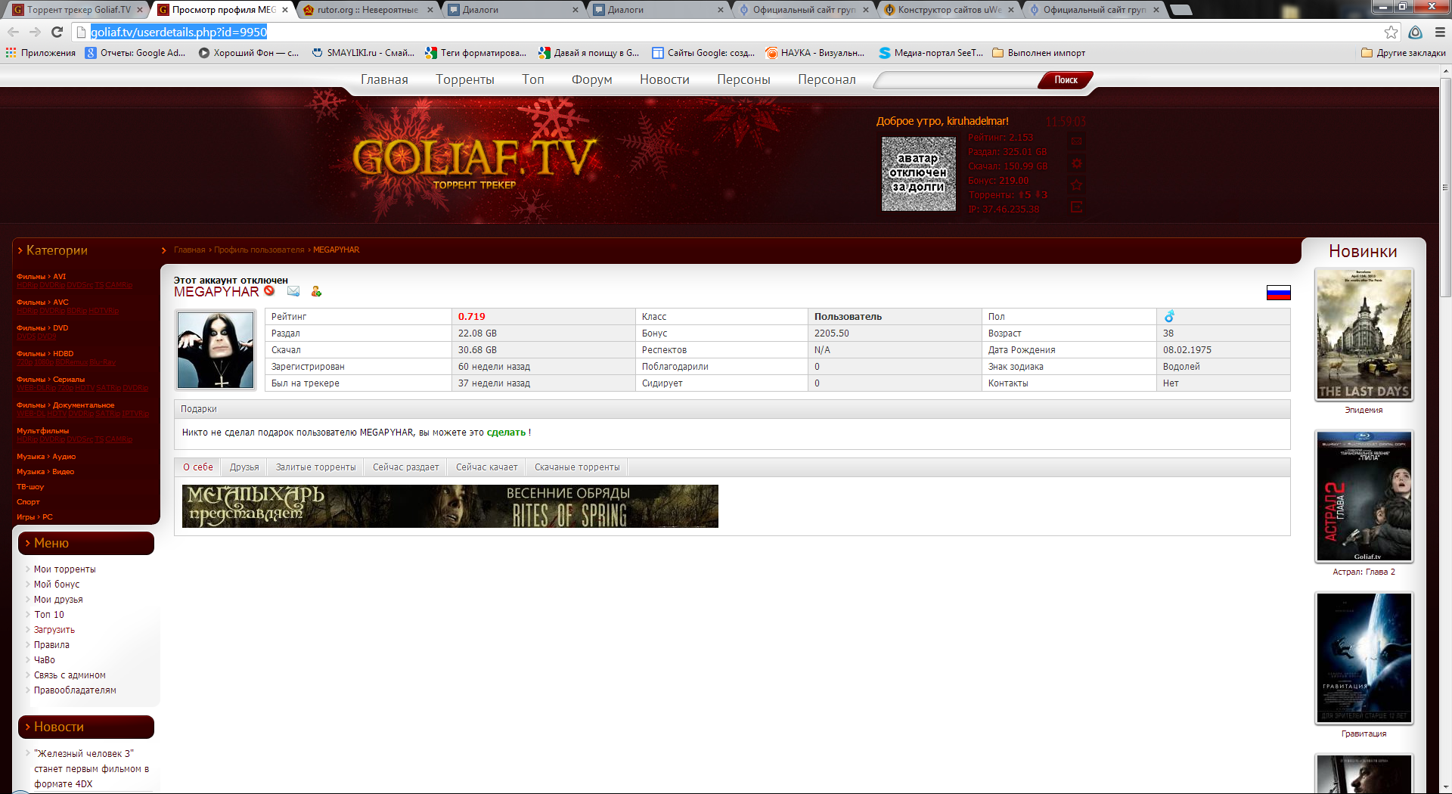Click the send message icon beside MEGAPYHAR

pyautogui.click(x=293, y=291)
